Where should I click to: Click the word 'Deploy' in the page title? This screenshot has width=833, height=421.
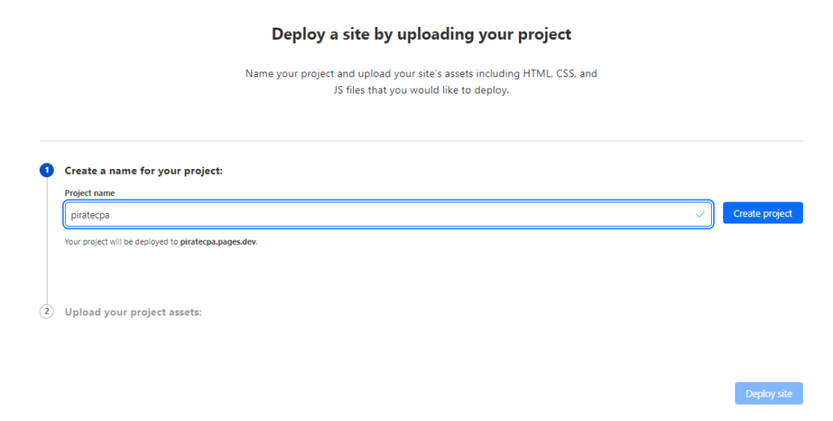click(299, 34)
